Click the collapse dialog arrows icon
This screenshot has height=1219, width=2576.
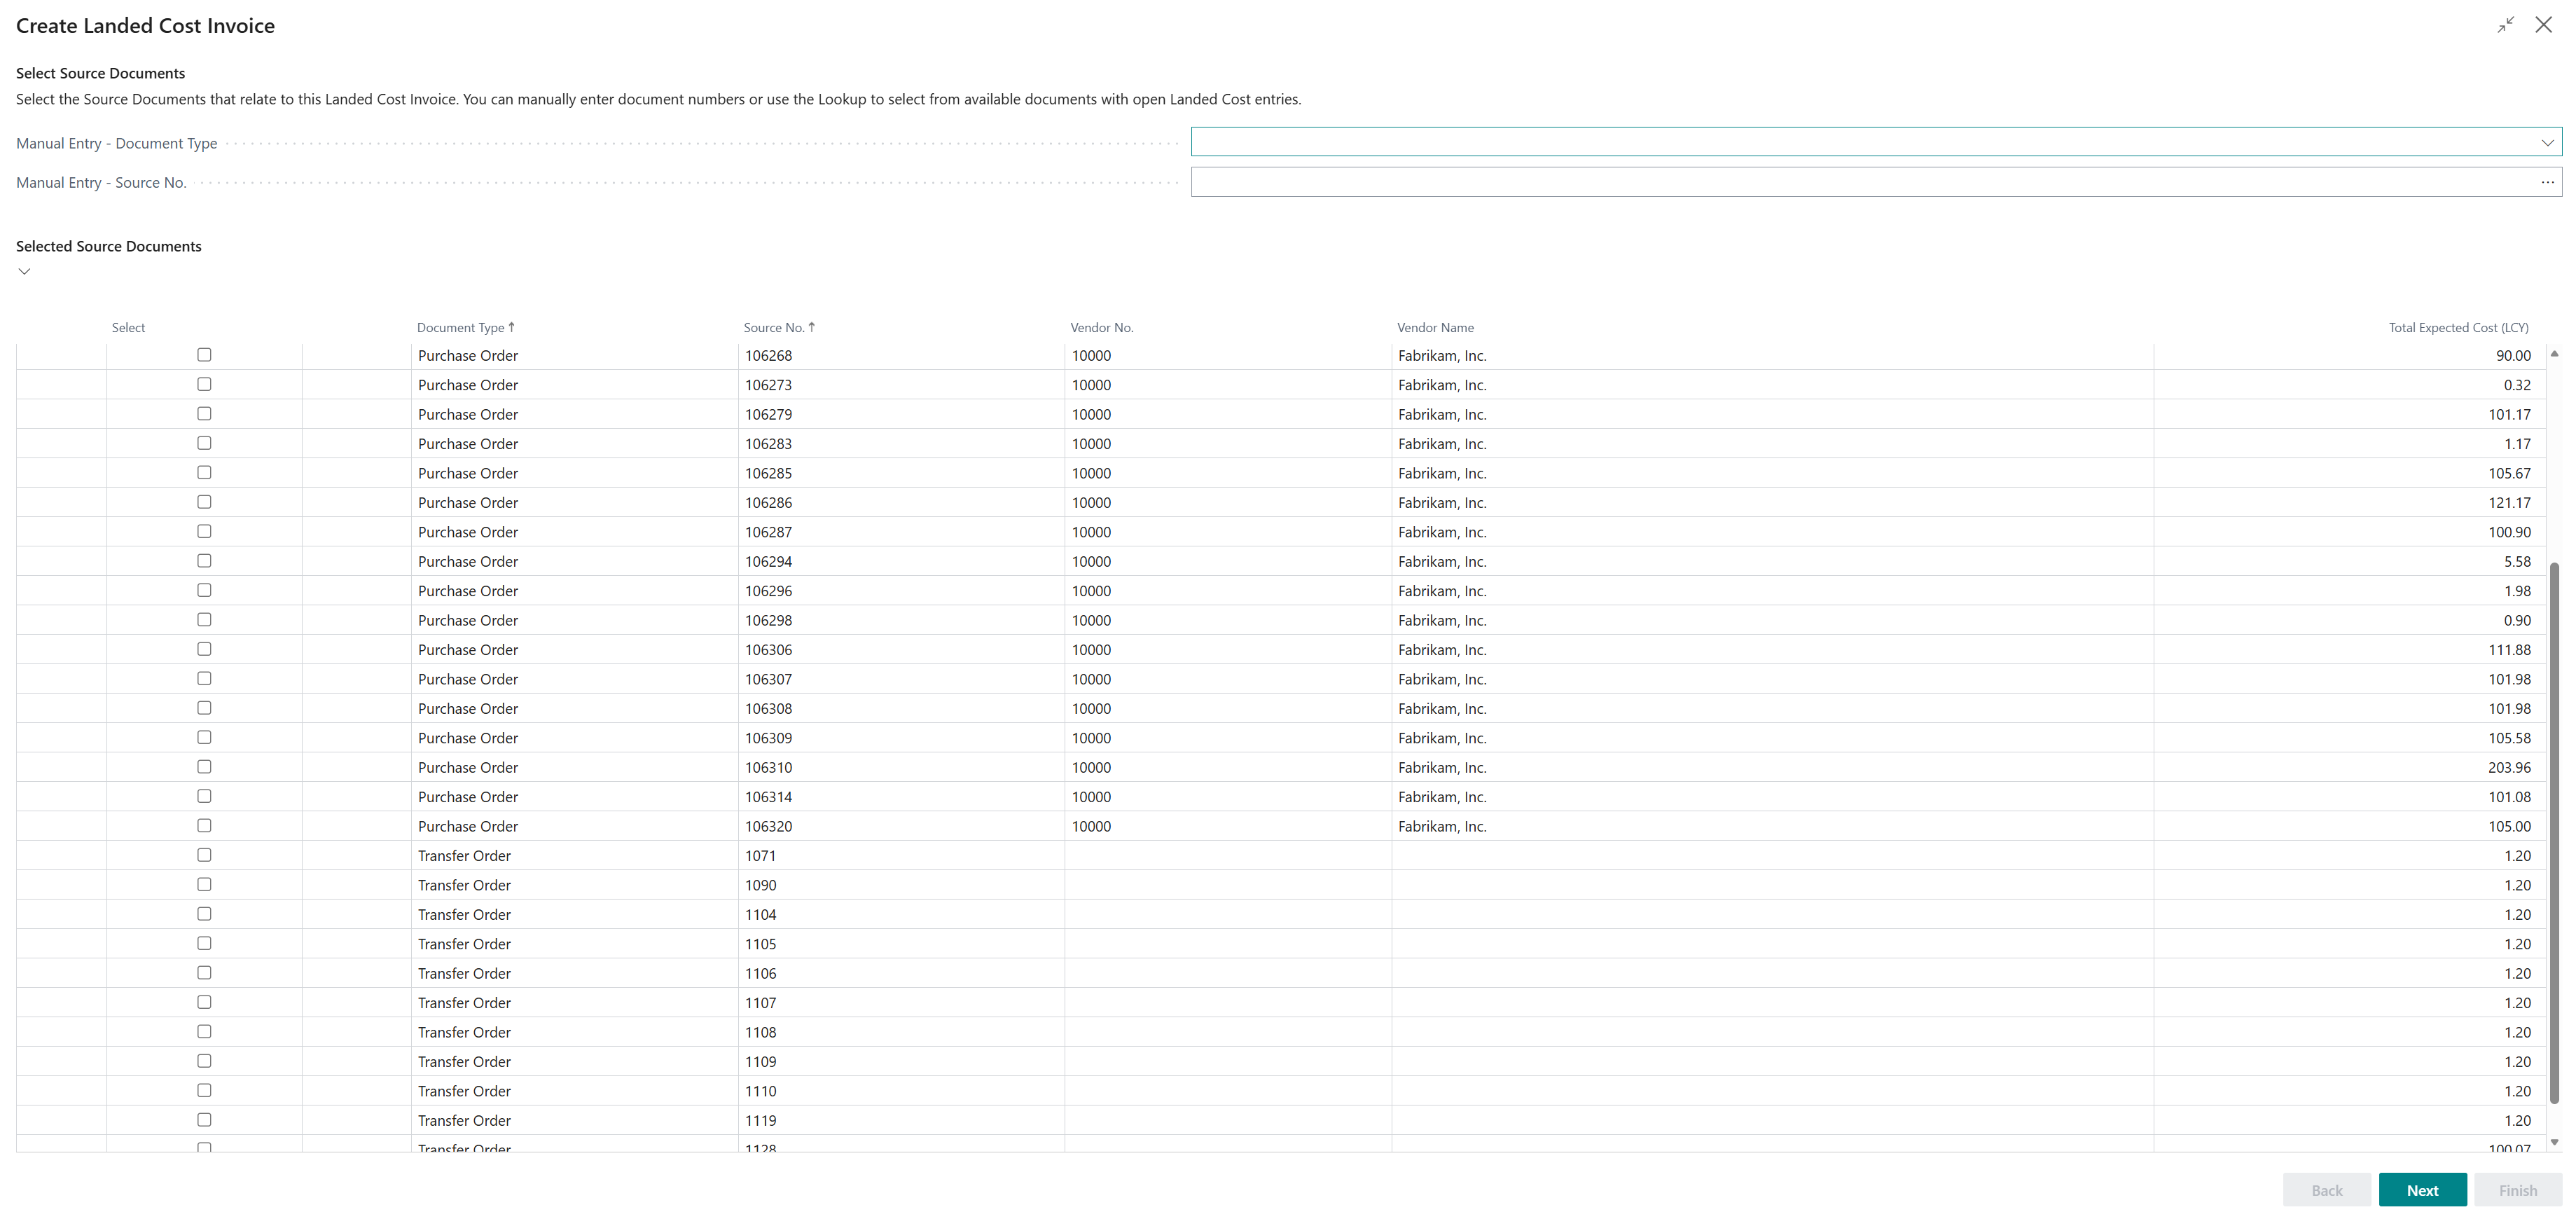click(2505, 25)
